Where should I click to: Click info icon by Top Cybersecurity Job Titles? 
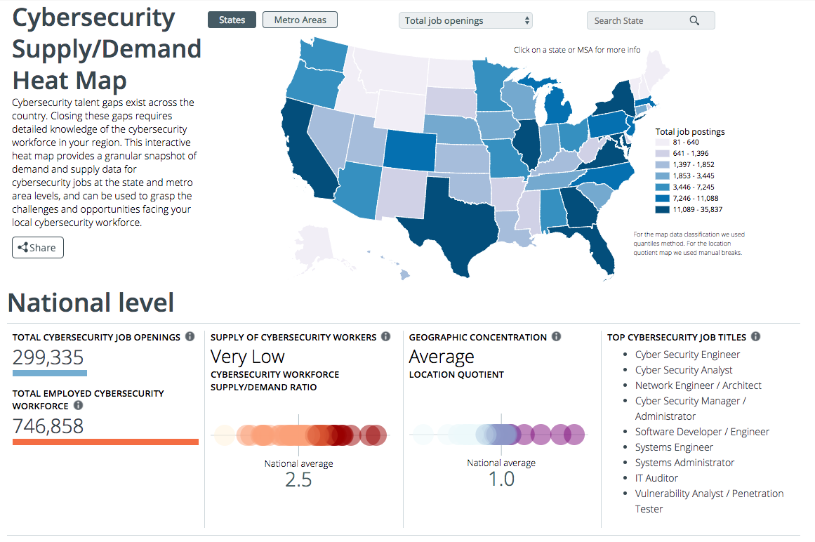[755, 337]
